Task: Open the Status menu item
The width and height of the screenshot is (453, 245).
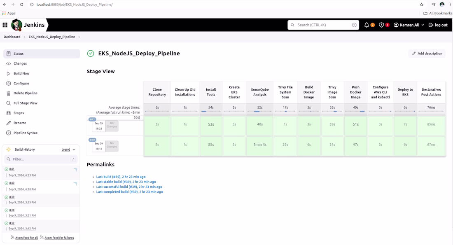Action: [42, 54]
